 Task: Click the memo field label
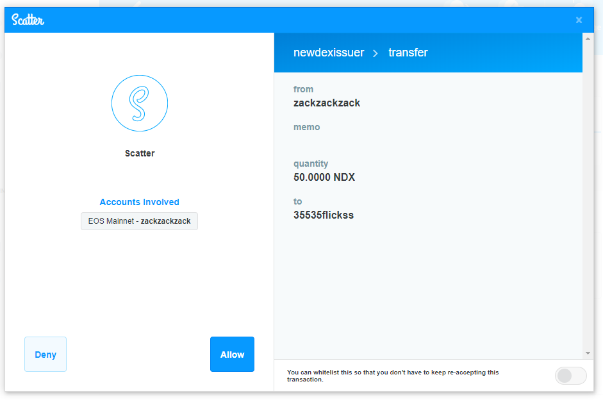pyautogui.click(x=306, y=127)
